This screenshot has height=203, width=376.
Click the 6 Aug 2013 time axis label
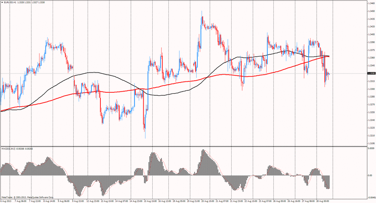[x=5, y=201]
